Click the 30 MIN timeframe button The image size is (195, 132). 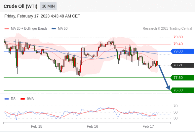click(48, 6)
